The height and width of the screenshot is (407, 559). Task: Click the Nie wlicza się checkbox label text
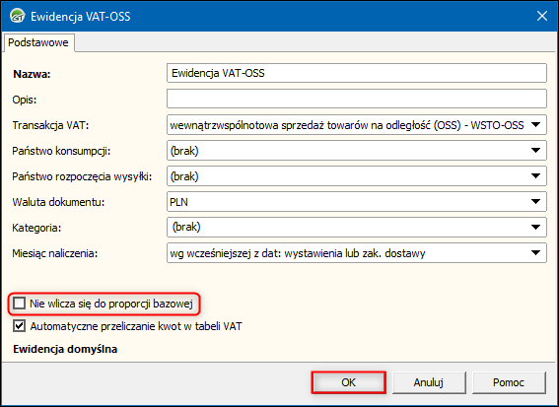pyautogui.click(x=111, y=304)
